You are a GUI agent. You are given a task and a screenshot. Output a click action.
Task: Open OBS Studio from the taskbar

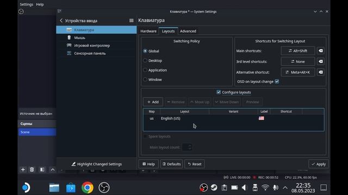point(104,187)
